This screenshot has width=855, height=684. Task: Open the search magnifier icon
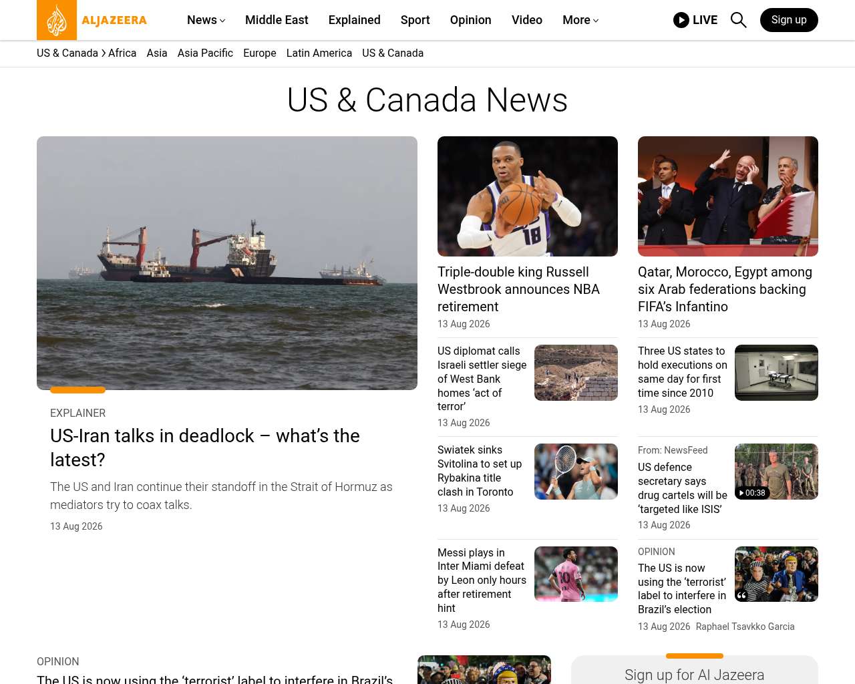click(x=738, y=20)
